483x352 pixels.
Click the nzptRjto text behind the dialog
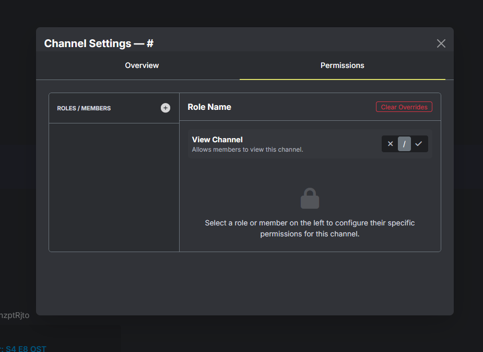(16, 315)
